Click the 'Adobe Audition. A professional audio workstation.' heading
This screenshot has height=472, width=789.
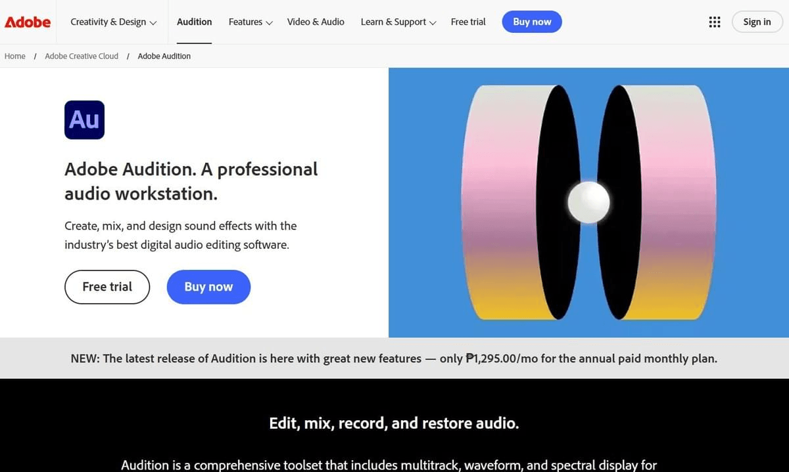point(191,181)
